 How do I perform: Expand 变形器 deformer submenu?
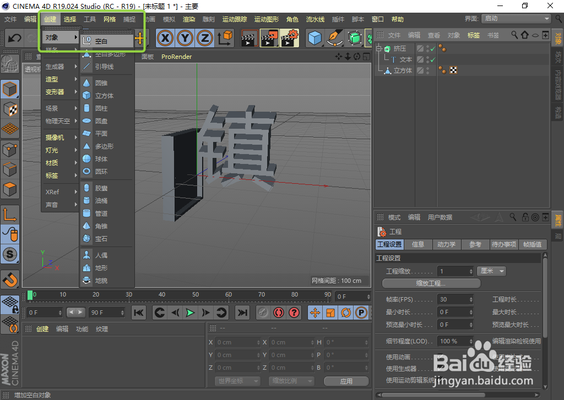61,92
